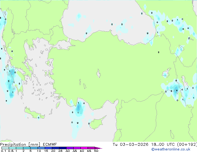Click the '1' precipitation value on Crete

point(39,118)
